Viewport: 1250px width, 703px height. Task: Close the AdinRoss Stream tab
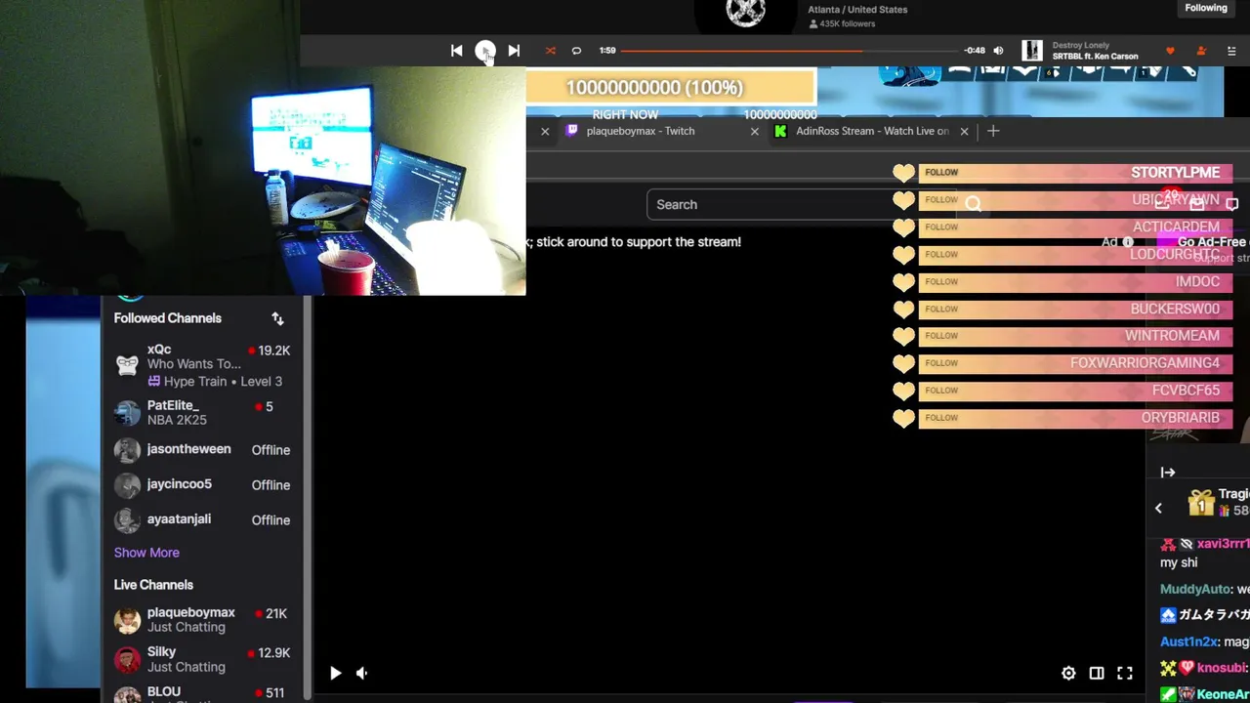(x=964, y=131)
